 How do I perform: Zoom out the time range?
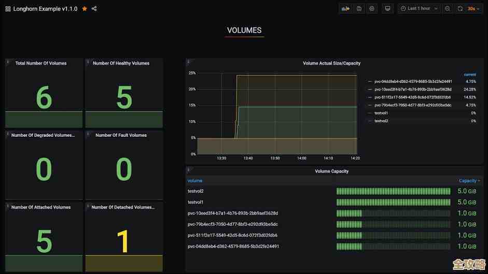448,8
